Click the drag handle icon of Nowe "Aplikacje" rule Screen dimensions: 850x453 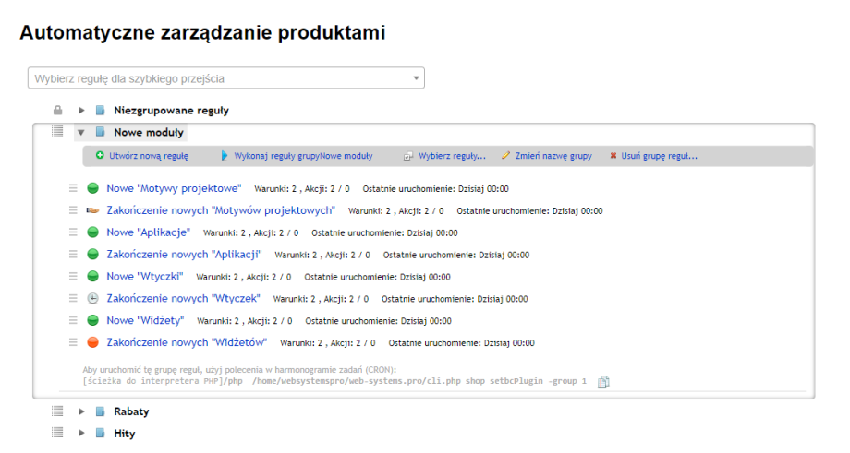coord(73,232)
